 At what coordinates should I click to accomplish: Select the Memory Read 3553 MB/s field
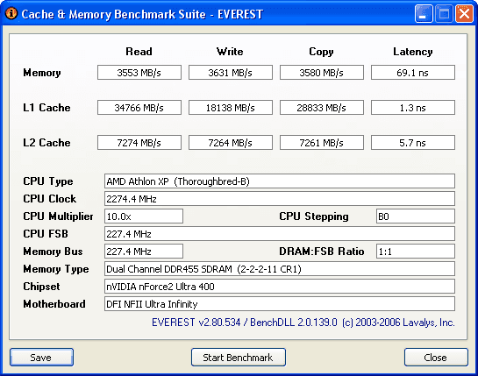139,73
